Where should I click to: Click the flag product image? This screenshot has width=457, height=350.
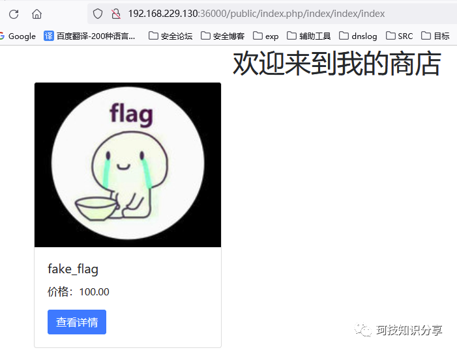tap(128, 165)
